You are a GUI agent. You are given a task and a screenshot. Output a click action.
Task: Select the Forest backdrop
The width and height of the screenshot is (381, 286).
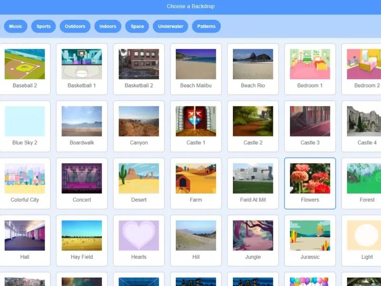click(x=362, y=184)
